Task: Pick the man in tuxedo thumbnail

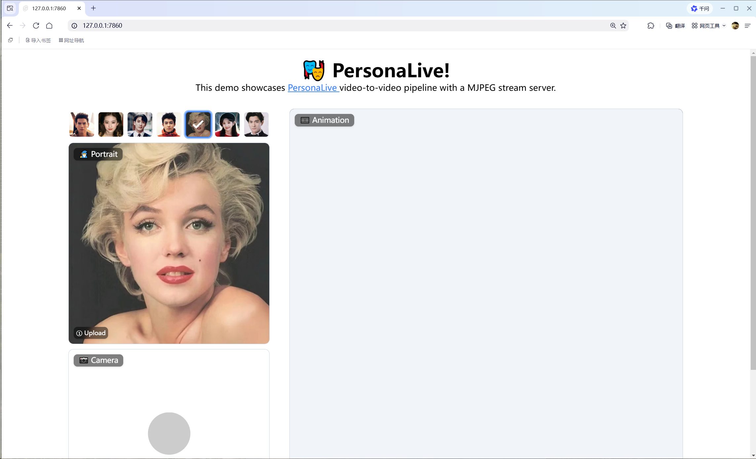Action: 256,124
